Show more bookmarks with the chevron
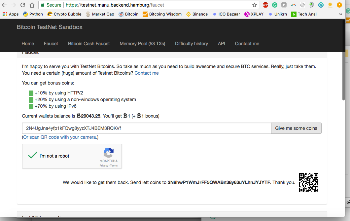 tap(341, 14)
